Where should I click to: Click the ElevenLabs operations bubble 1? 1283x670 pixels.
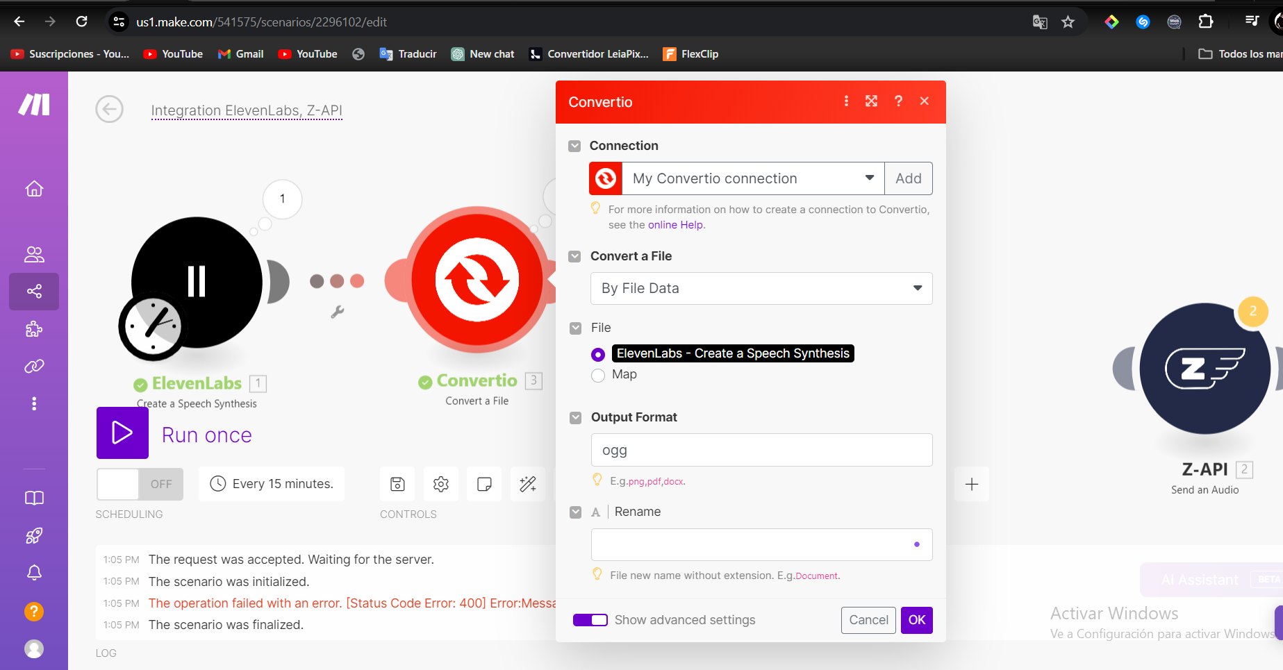[x=283, y=199]
